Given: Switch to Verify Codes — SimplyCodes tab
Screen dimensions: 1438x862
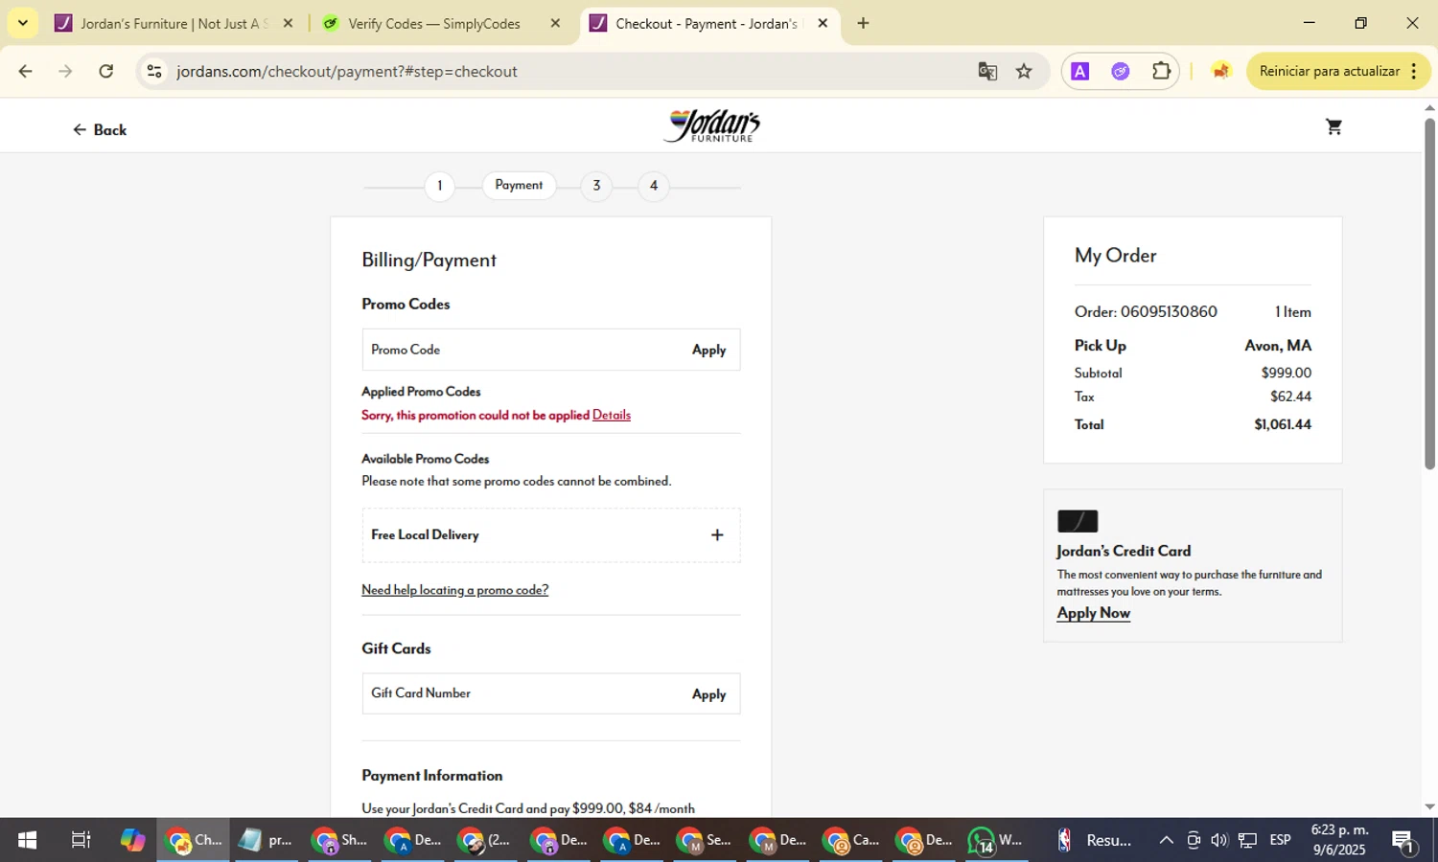Looking at the screenshot, I should click(x=433, y=23).
